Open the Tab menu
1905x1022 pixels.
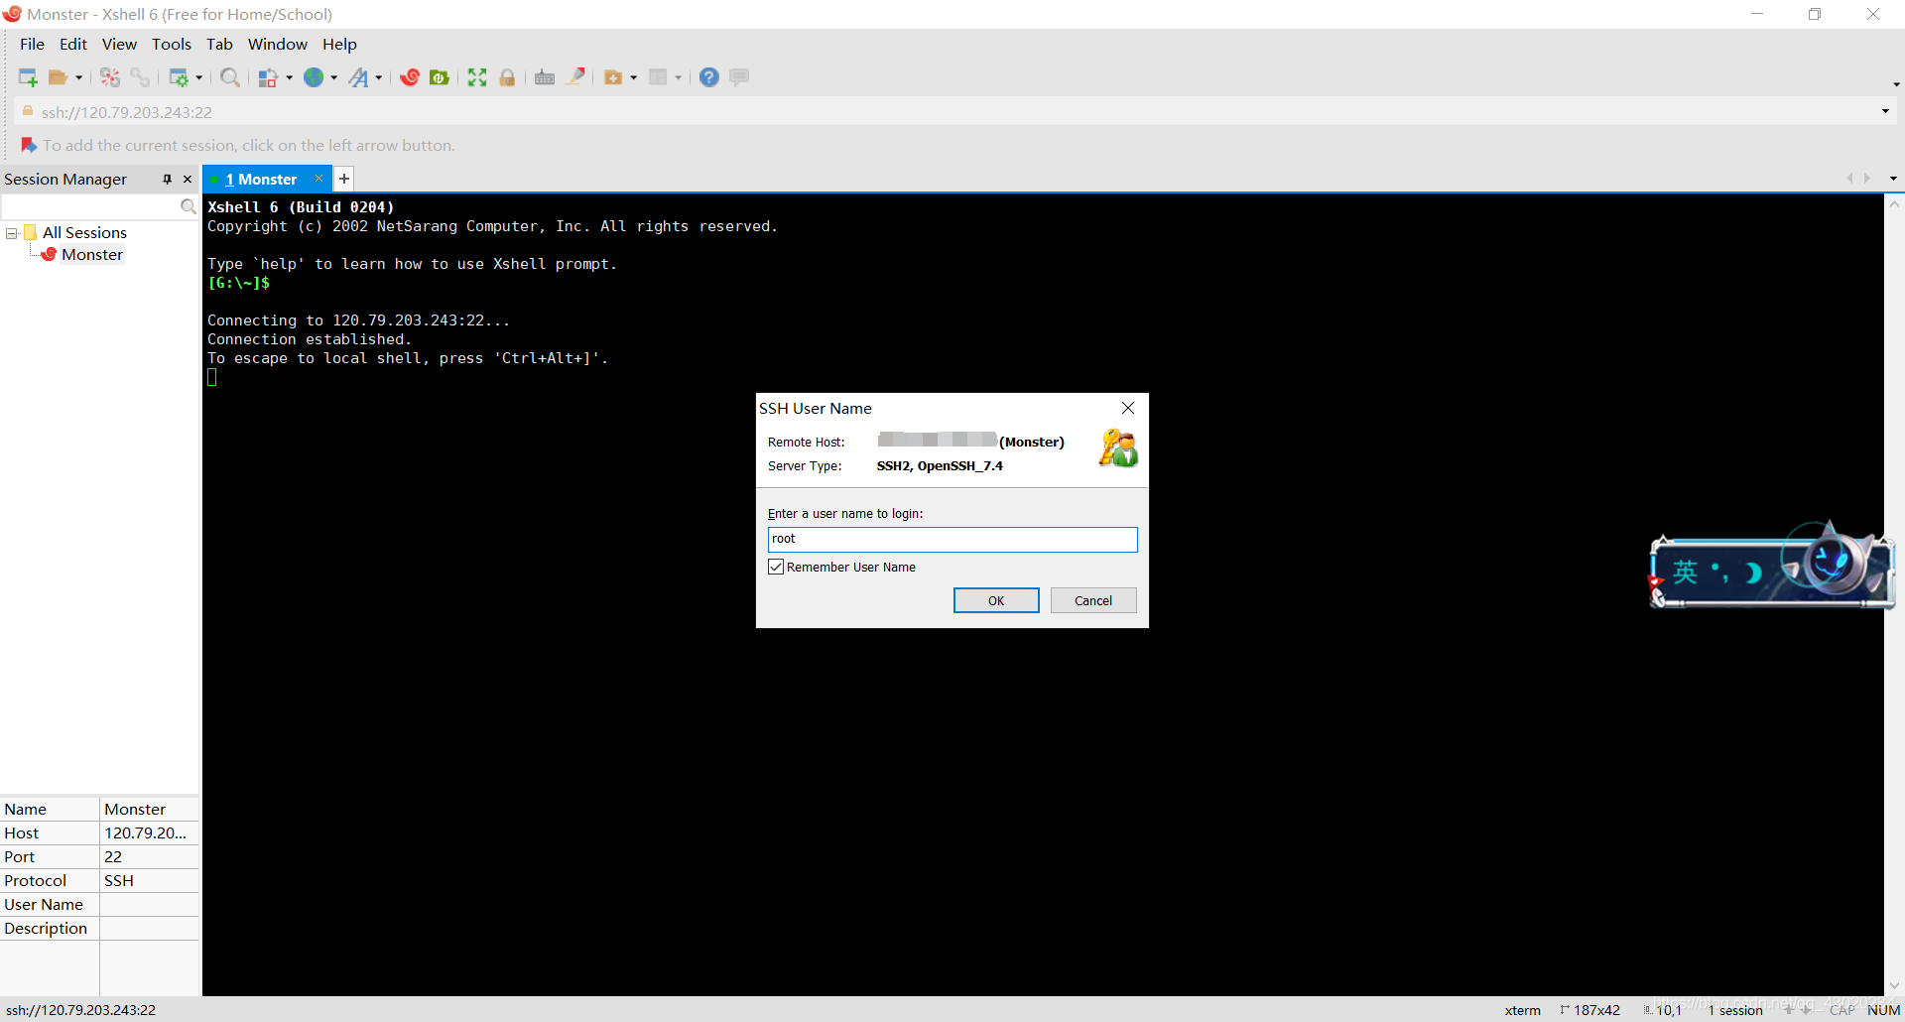(219, 44)
